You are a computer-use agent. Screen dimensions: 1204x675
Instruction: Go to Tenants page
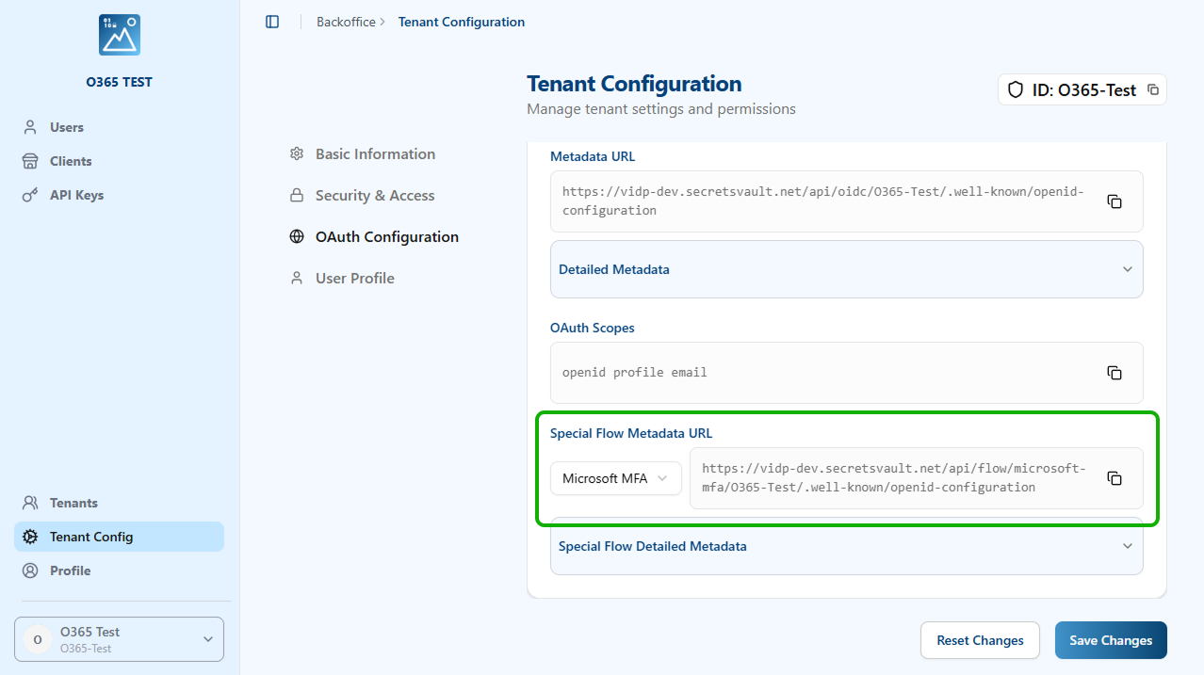click(x=73, y=503)
